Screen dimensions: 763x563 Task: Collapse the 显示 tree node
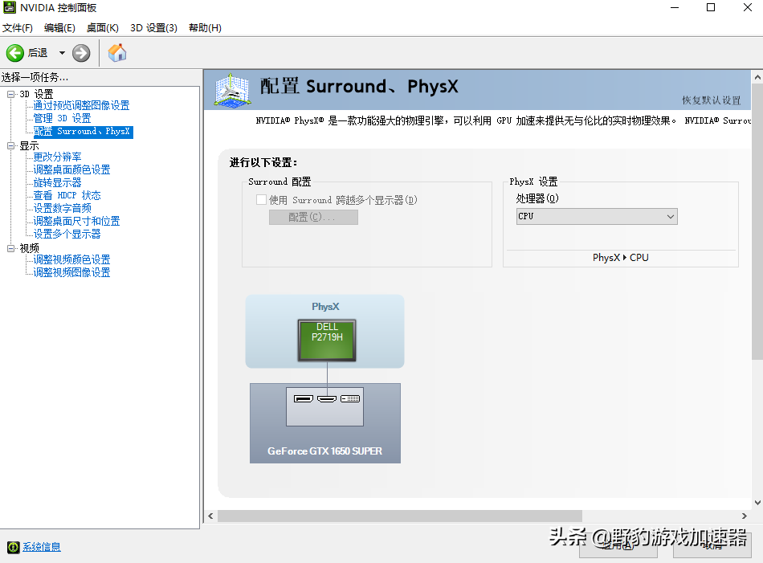pos(10,145)
